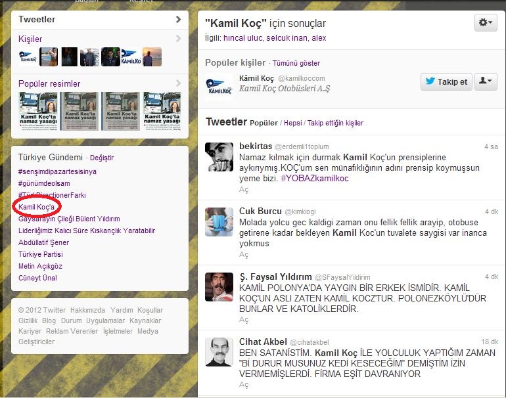Open fourth 'namaz yasağı' popular image
Image resolution: width=506 pixels, height=398 pixels.
[162, 111]
